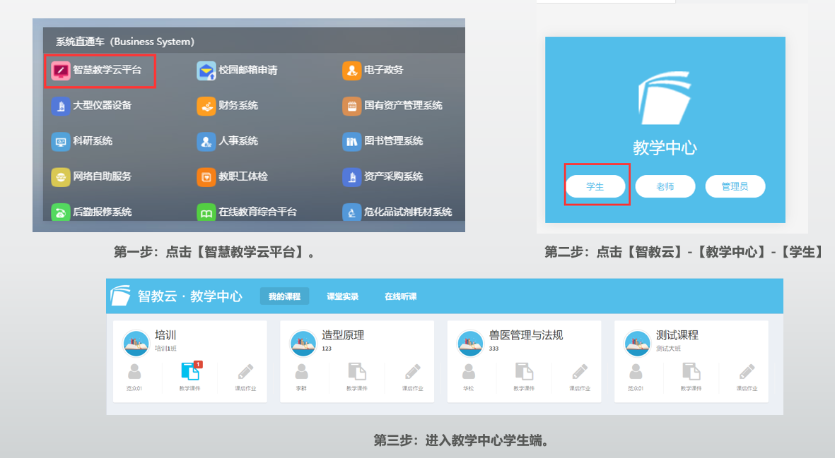Click the 国有资产管理系统 icon
Viewport: 835px width, 458px height.
[x=351, y=106]
